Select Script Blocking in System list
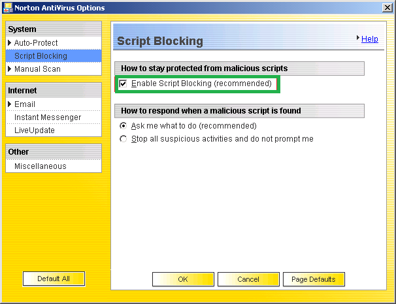The image size is (396, 304). (x=54, y=55)
